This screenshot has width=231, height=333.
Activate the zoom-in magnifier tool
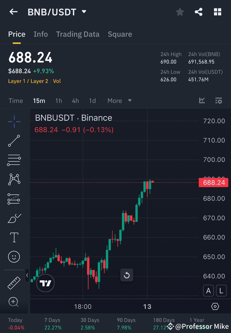[x=14, y=302]
